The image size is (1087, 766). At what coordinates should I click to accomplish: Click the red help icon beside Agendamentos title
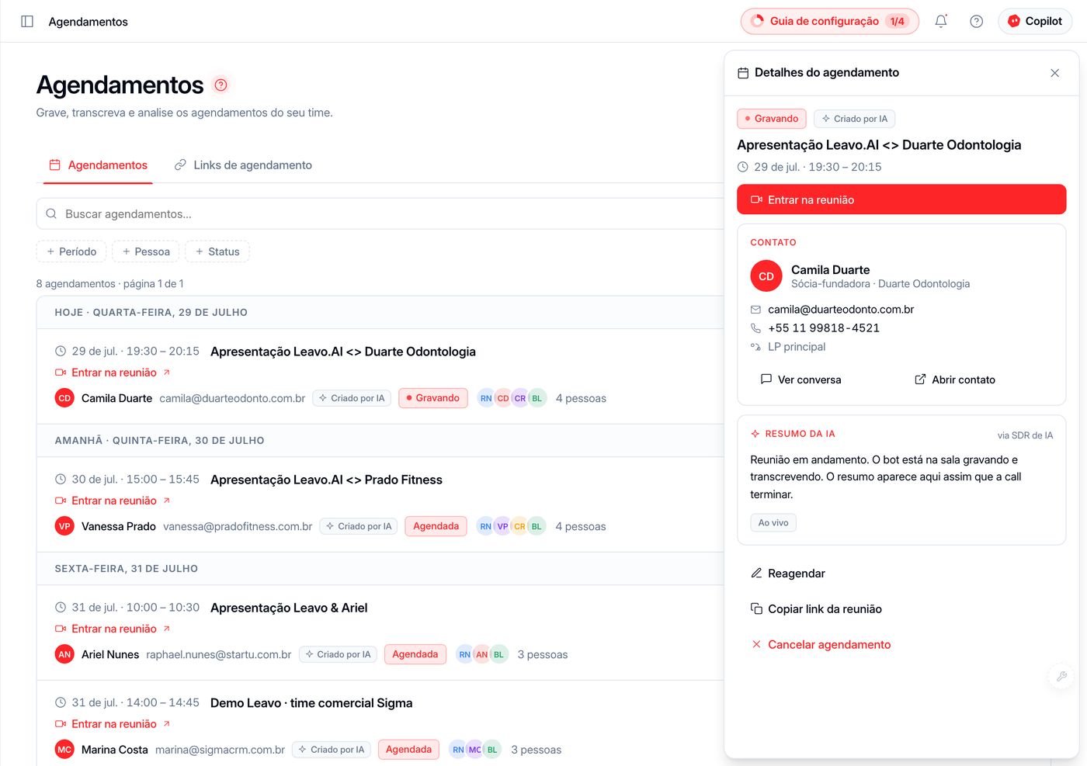(x=221, y=85)
